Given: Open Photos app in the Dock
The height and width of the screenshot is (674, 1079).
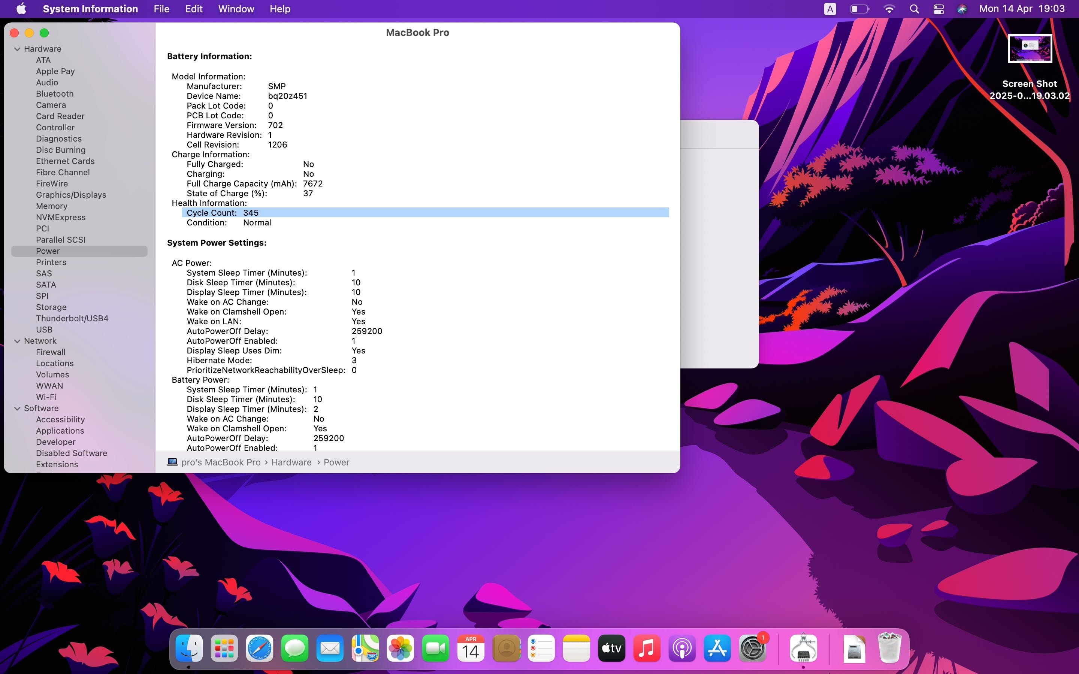Looking at the screenshot, I should click(401, 648).
